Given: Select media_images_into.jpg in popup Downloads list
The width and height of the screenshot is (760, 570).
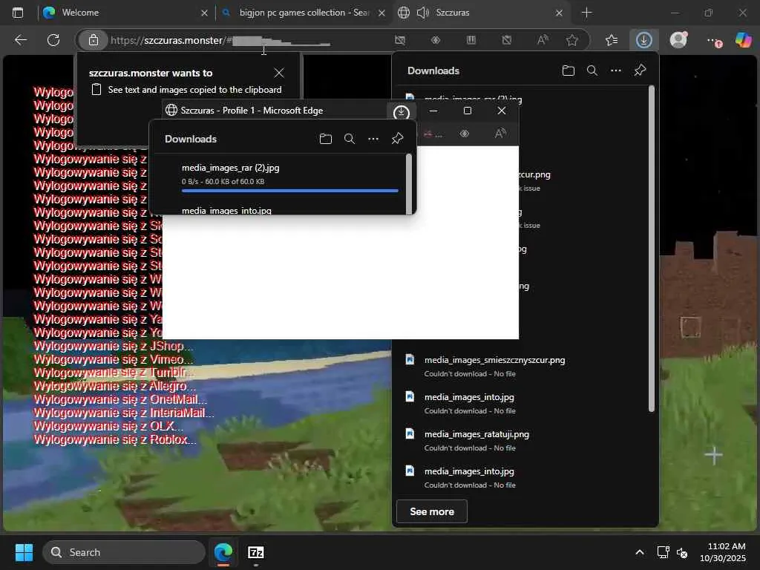Looking at the screenshot, I should 226,210.
